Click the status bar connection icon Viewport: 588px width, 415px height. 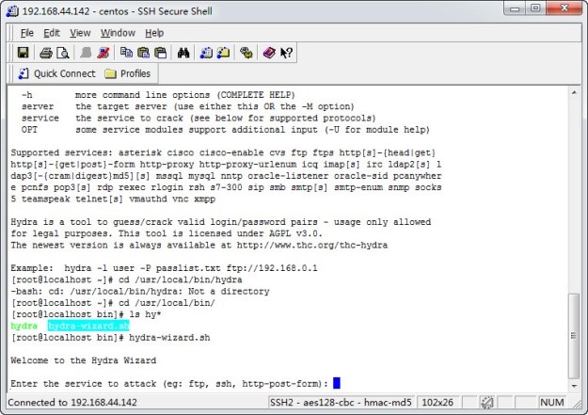pos(486,403)
